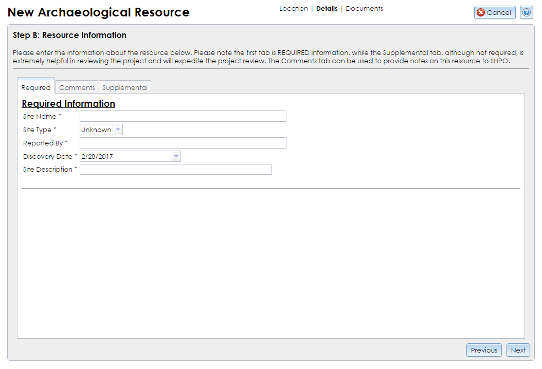This screenshot has height=369, width=542.
Task: Switch to the Comments tab
Action: pyautogui.click(x=76, y=87)
